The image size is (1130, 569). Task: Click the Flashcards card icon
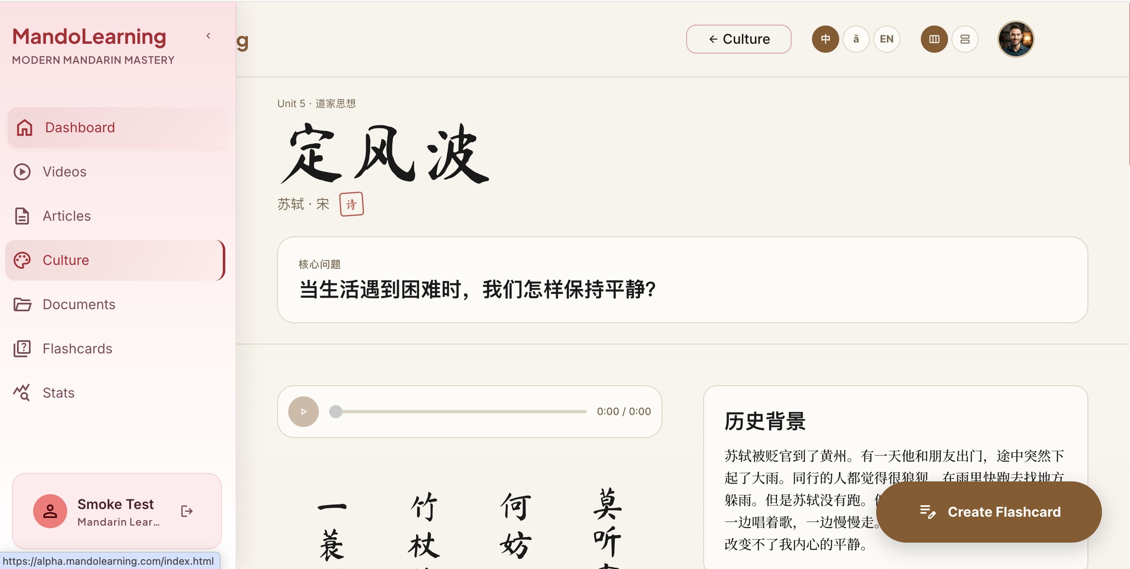tap(22, 349)
